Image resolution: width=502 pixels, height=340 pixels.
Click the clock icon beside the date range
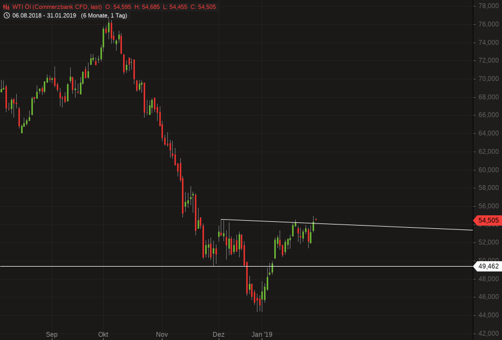(7, 16)
